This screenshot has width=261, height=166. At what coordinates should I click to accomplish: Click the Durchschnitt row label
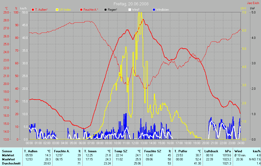coord(11,163)
